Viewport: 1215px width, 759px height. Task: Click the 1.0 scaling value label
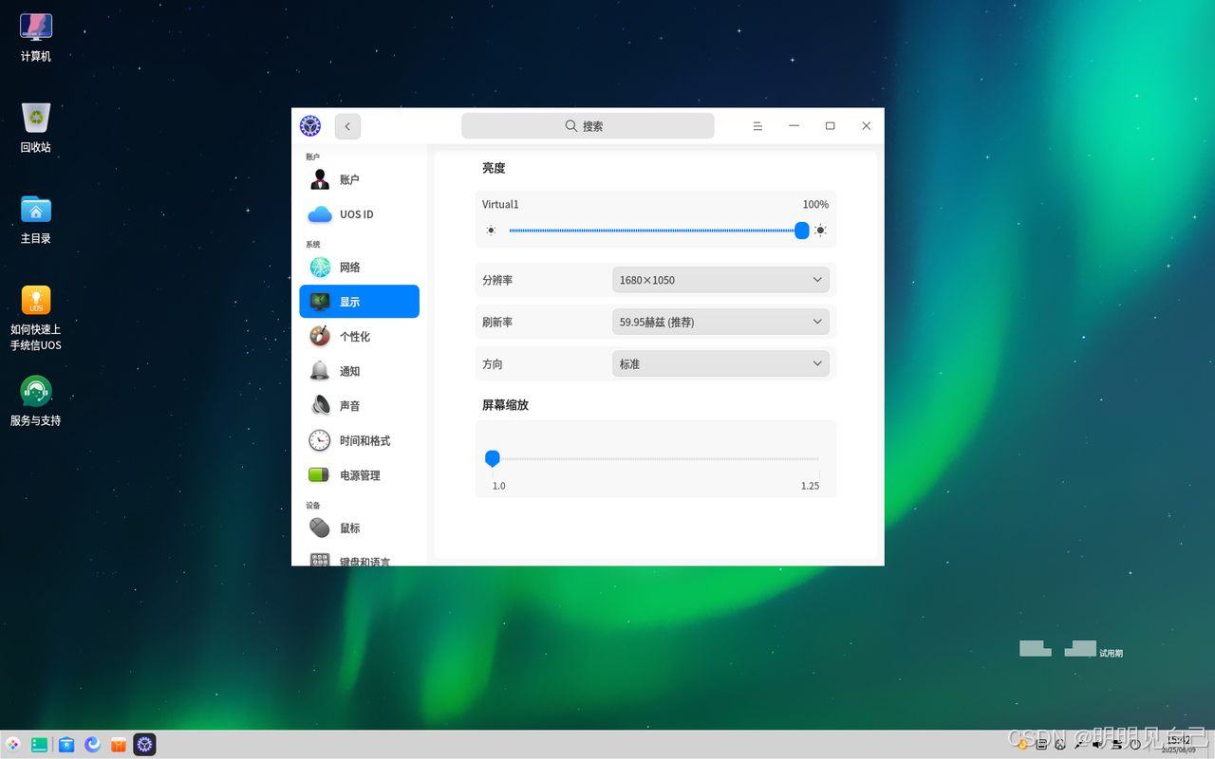coord(498,486)
